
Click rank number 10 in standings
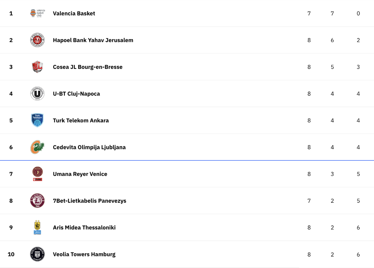(11, 254)
